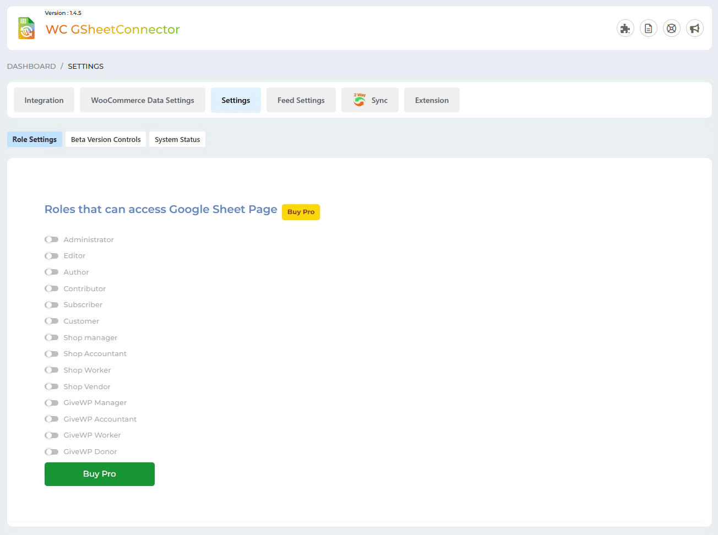Go to the Feed Settings tab
The height and width of the screenshot is (535, 718).
[301, 100]
